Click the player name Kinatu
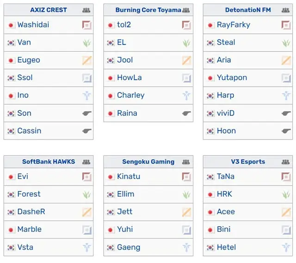 click(x=129, y=176)
